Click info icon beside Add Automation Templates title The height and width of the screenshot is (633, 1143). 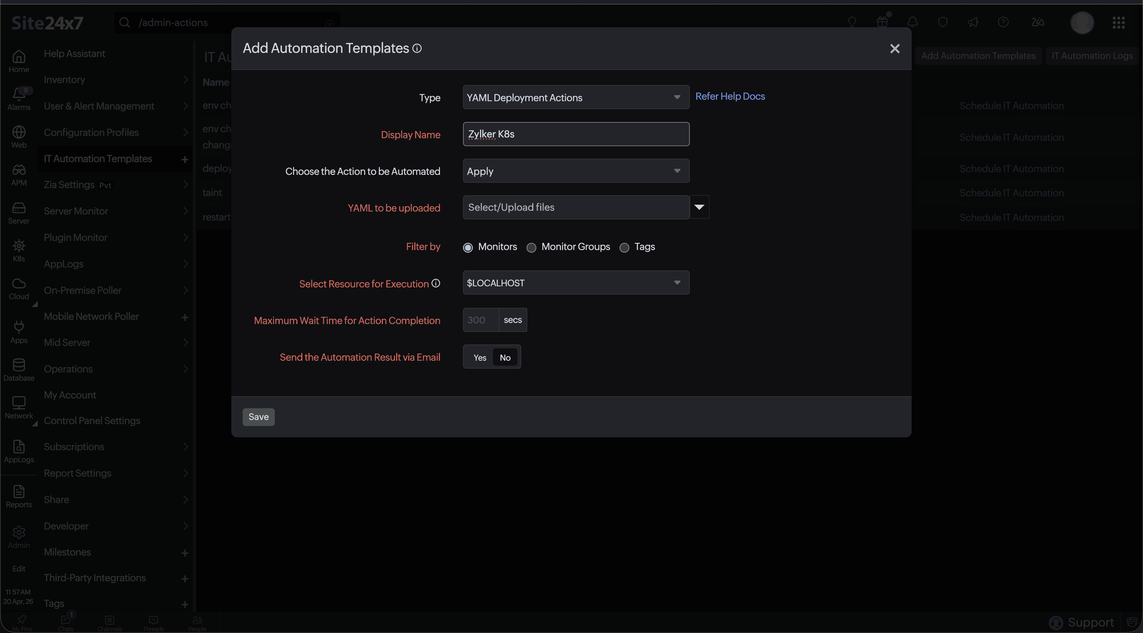(417, 48)
